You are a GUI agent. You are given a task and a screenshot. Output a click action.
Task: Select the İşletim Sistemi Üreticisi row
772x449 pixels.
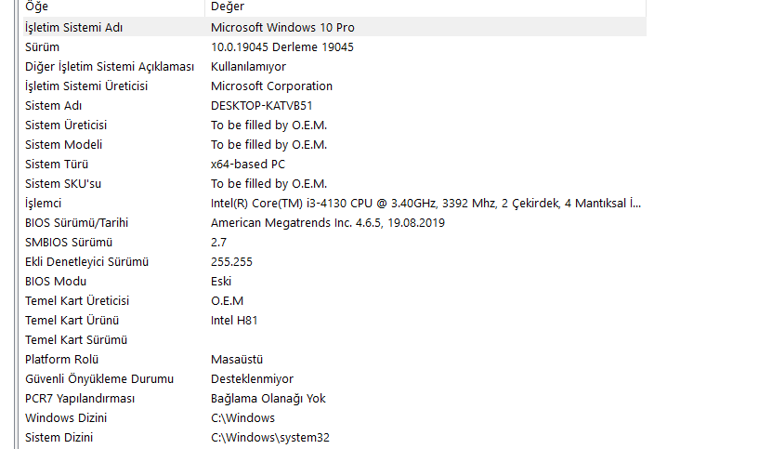point(86,86)
